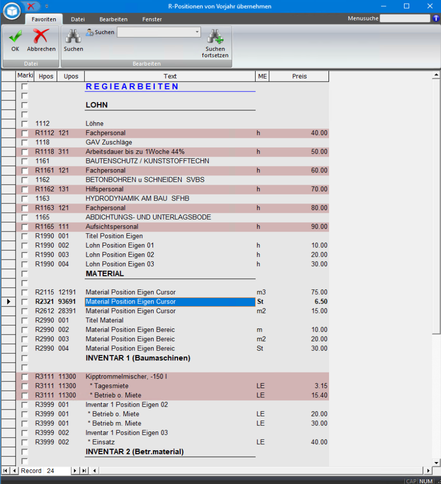Click the HYDRODYNAMIK AM BAU SFHB cell
Image resolution: width=441 pixels, height=484 pixels.
170,198
